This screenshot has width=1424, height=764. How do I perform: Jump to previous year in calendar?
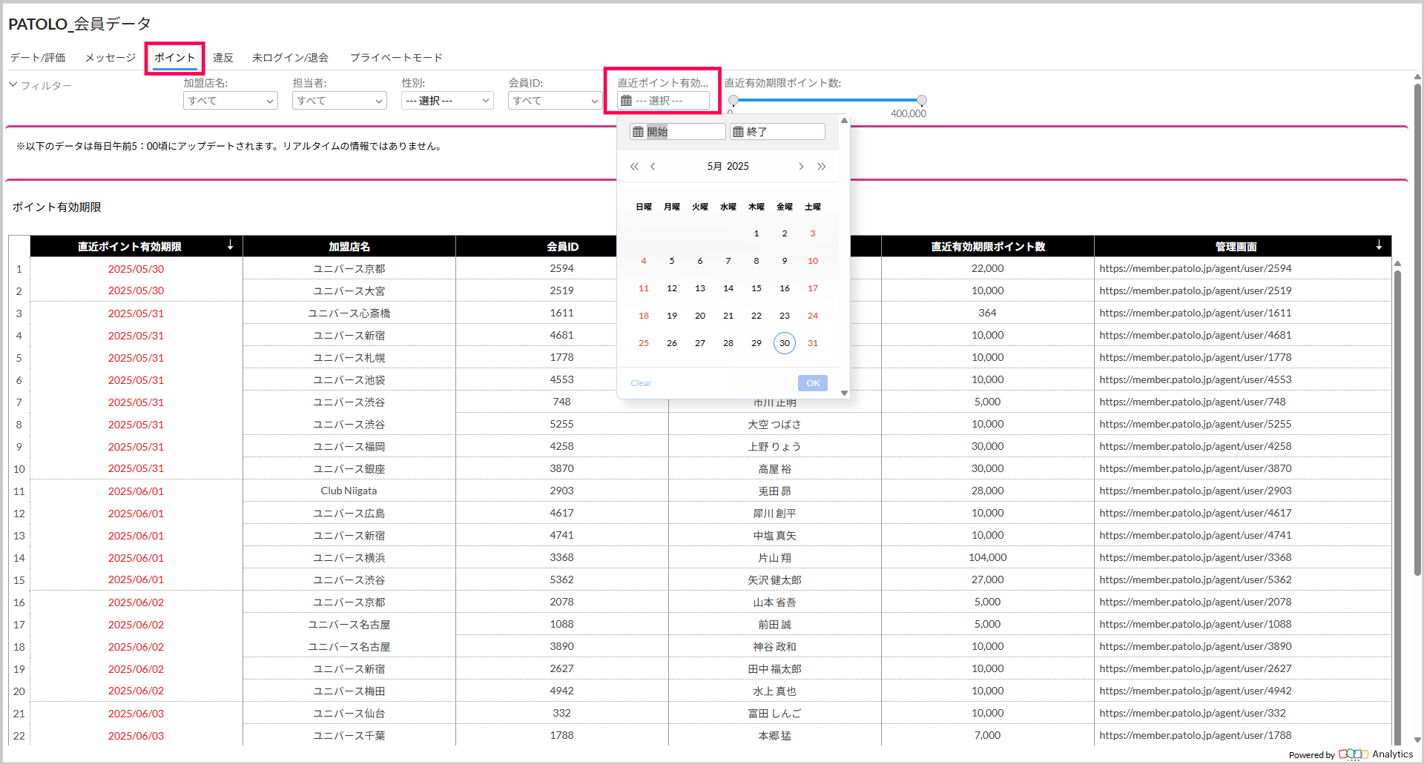coord(634,167)
